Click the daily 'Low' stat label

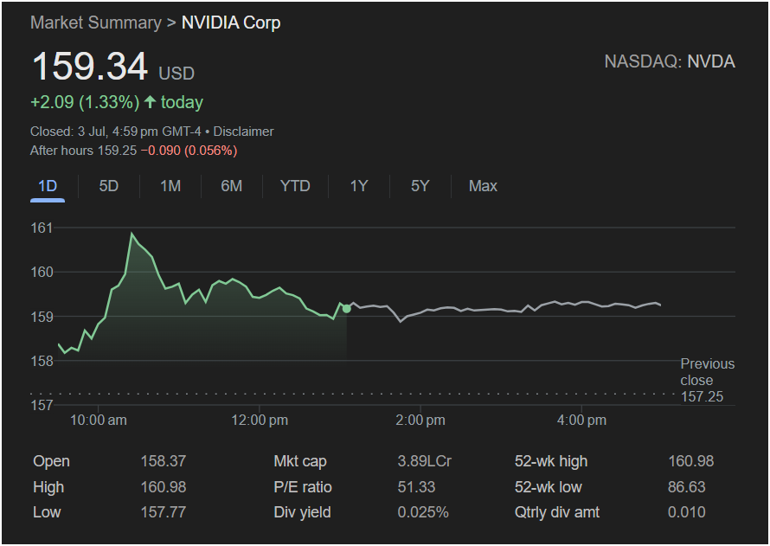click(47, 512)
